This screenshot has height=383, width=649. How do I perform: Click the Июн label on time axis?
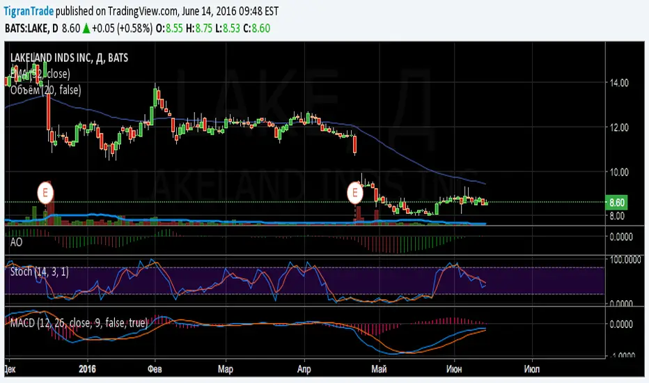click(454, 369)
